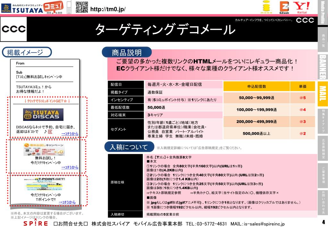Screen dimensions: 328x227
Task: Click the small CCC logo in title bar
Action: click(x=305, y=20)
